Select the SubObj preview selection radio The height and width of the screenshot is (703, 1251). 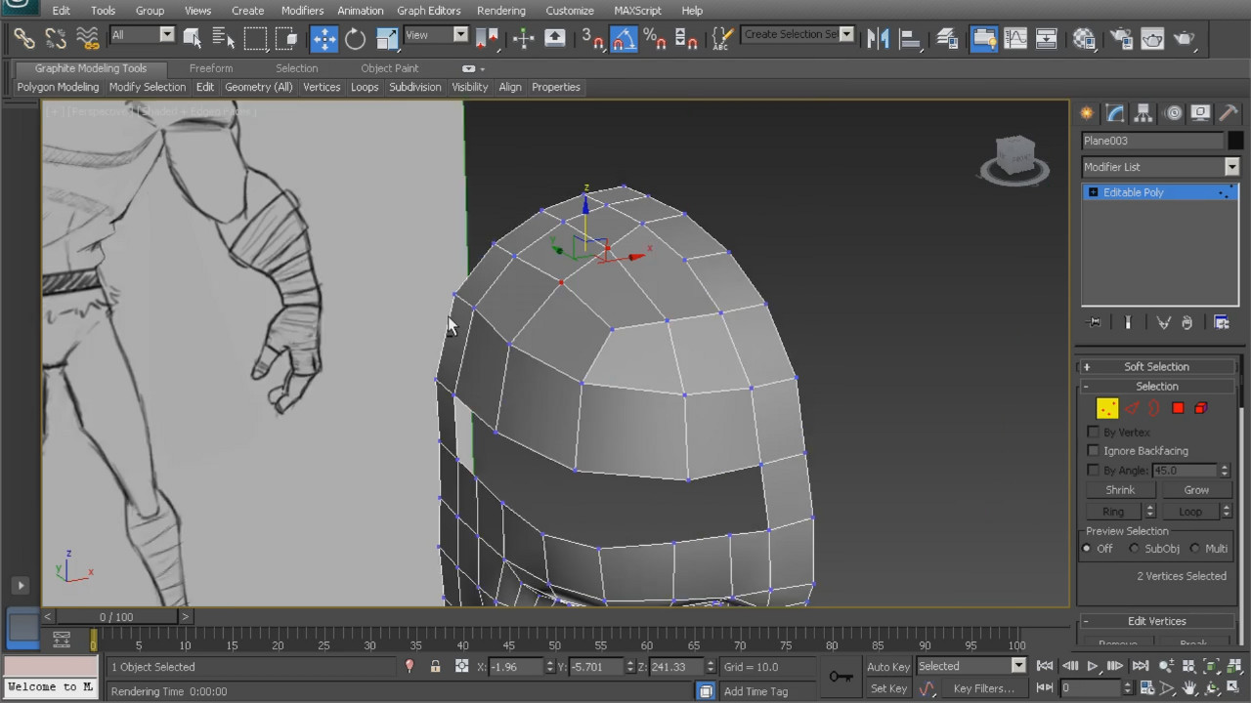pyautogui.click(x=1134, y=549)
